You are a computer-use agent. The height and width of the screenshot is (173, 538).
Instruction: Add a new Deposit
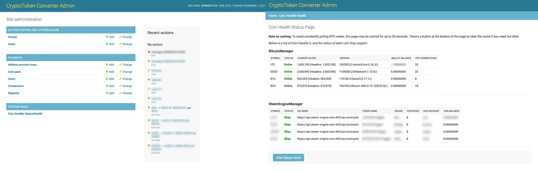(x=110, y=93)
